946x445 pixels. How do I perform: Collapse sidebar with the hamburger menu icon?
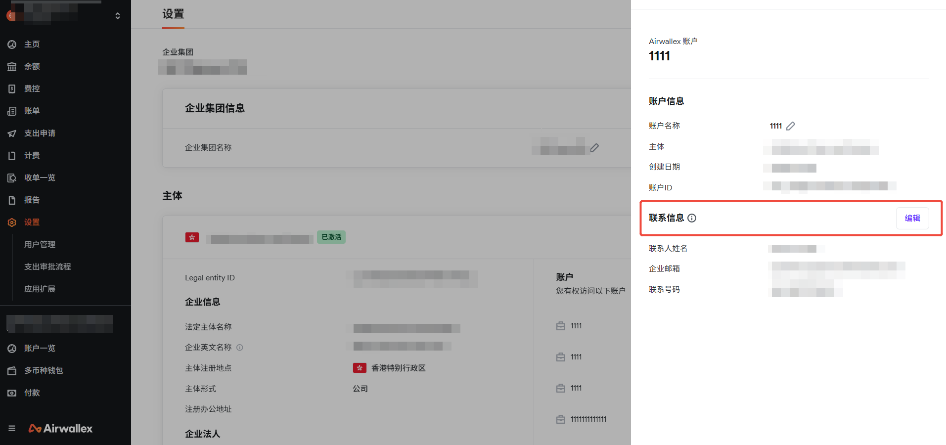(12, 428)
